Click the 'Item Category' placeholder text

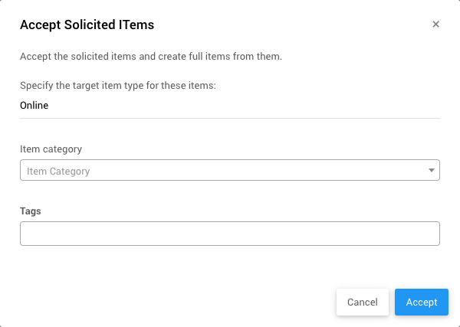[58, 172]
